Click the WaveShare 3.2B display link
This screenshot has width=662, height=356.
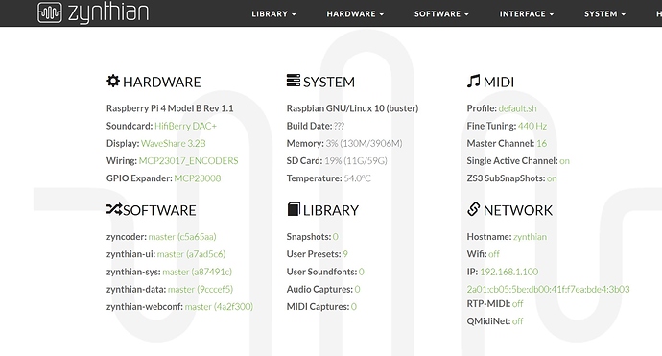pyautogui.click(x=173, y=143)
